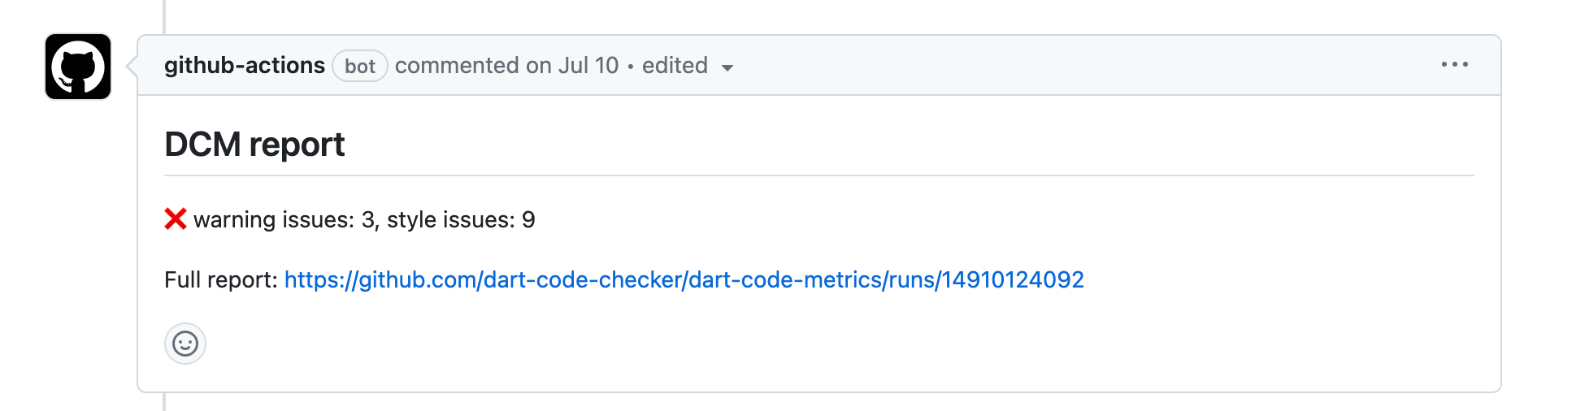1585x411 pixels.
Task: Click the red cross mark emoji
Action: (176, 219)
